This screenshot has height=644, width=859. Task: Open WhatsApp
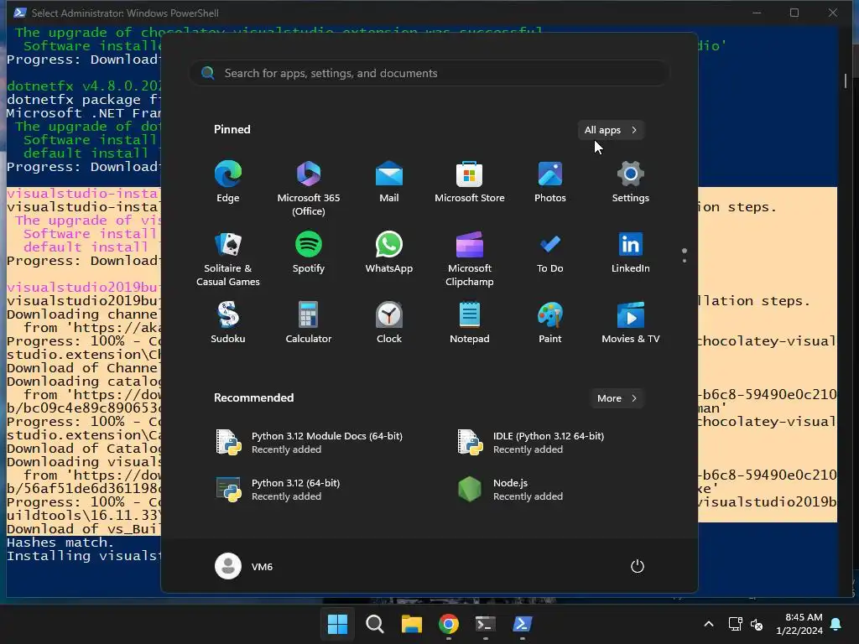389,253
